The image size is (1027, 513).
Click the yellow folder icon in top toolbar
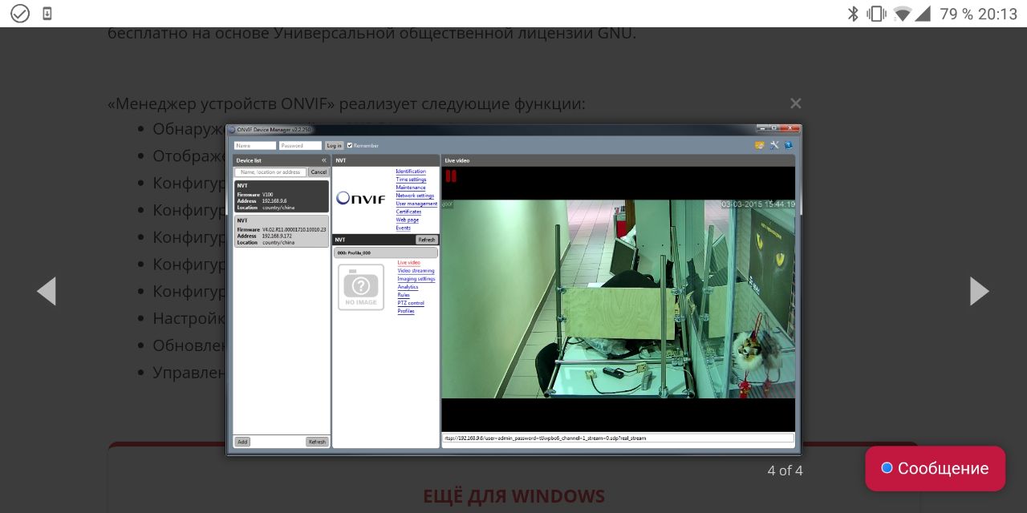759,145
